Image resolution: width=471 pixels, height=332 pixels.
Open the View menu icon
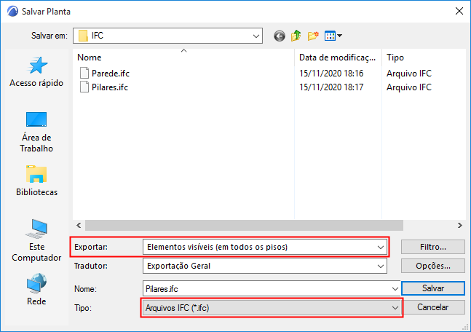333,35
